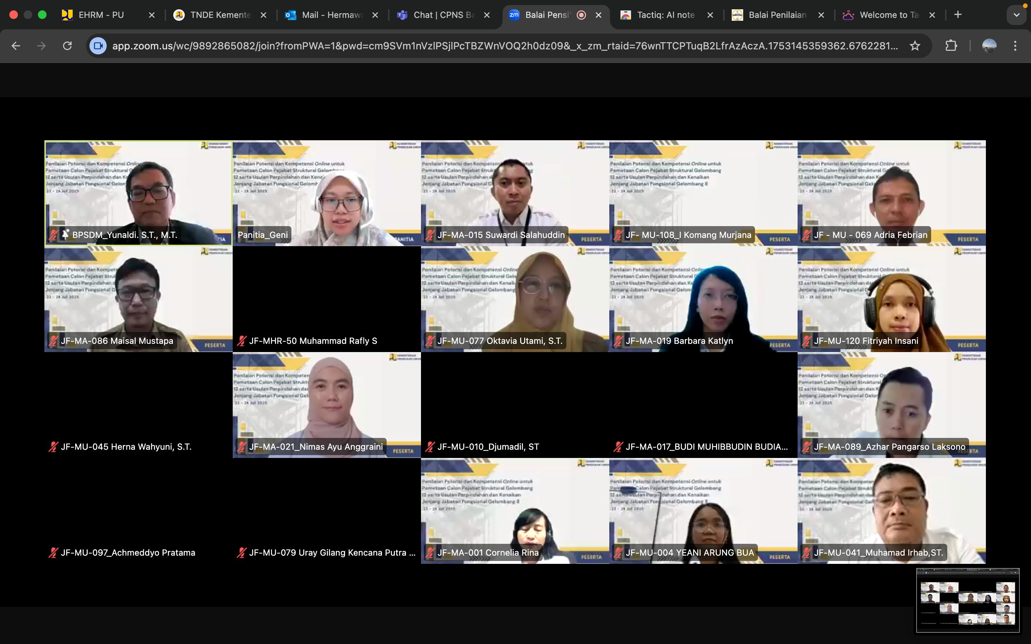Close the Chat CPNS Teams tab

pyautogui.click(x=487, y=15)
